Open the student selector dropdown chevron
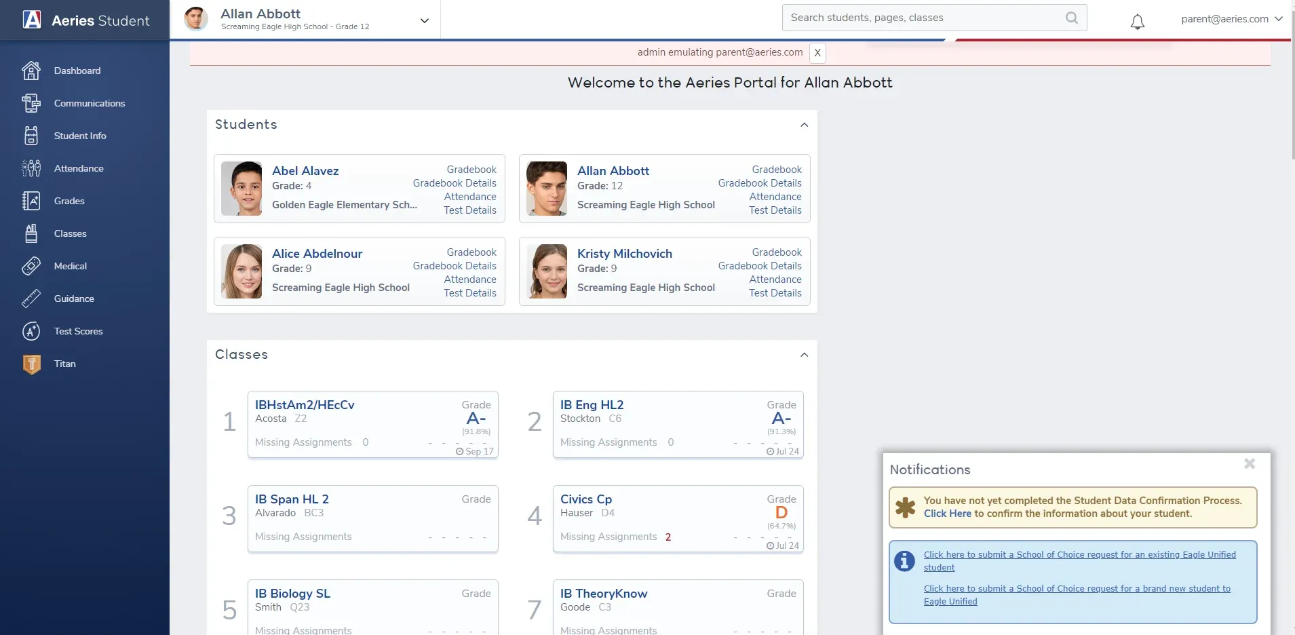 tap(425, 20)
